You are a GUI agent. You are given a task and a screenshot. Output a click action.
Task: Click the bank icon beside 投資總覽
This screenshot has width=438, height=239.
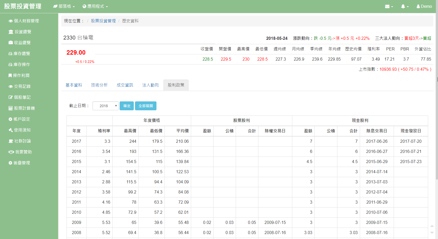[x=11, y=32]
